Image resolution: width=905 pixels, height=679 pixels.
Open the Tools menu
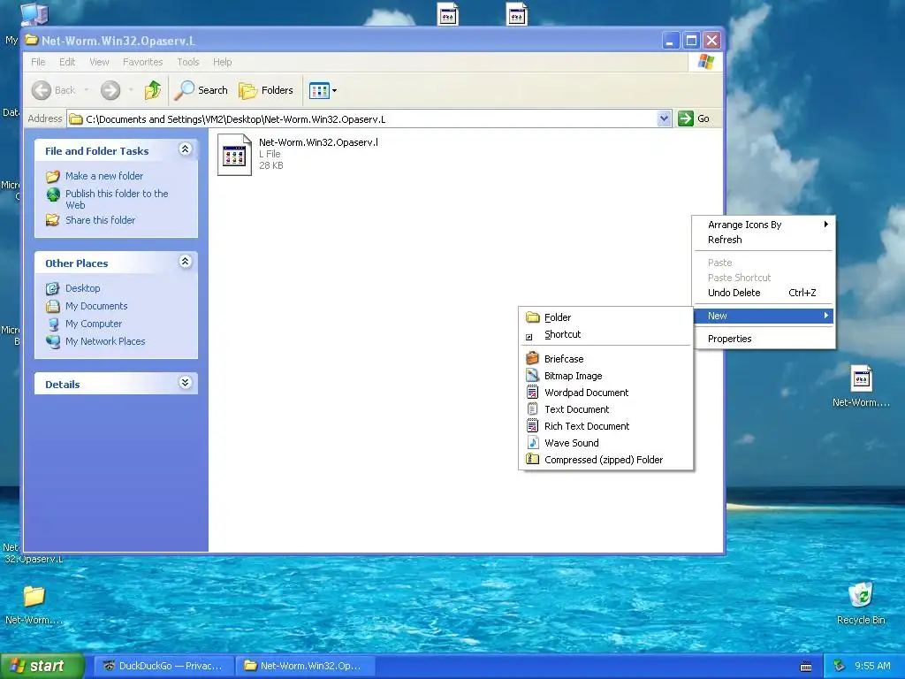187,62
